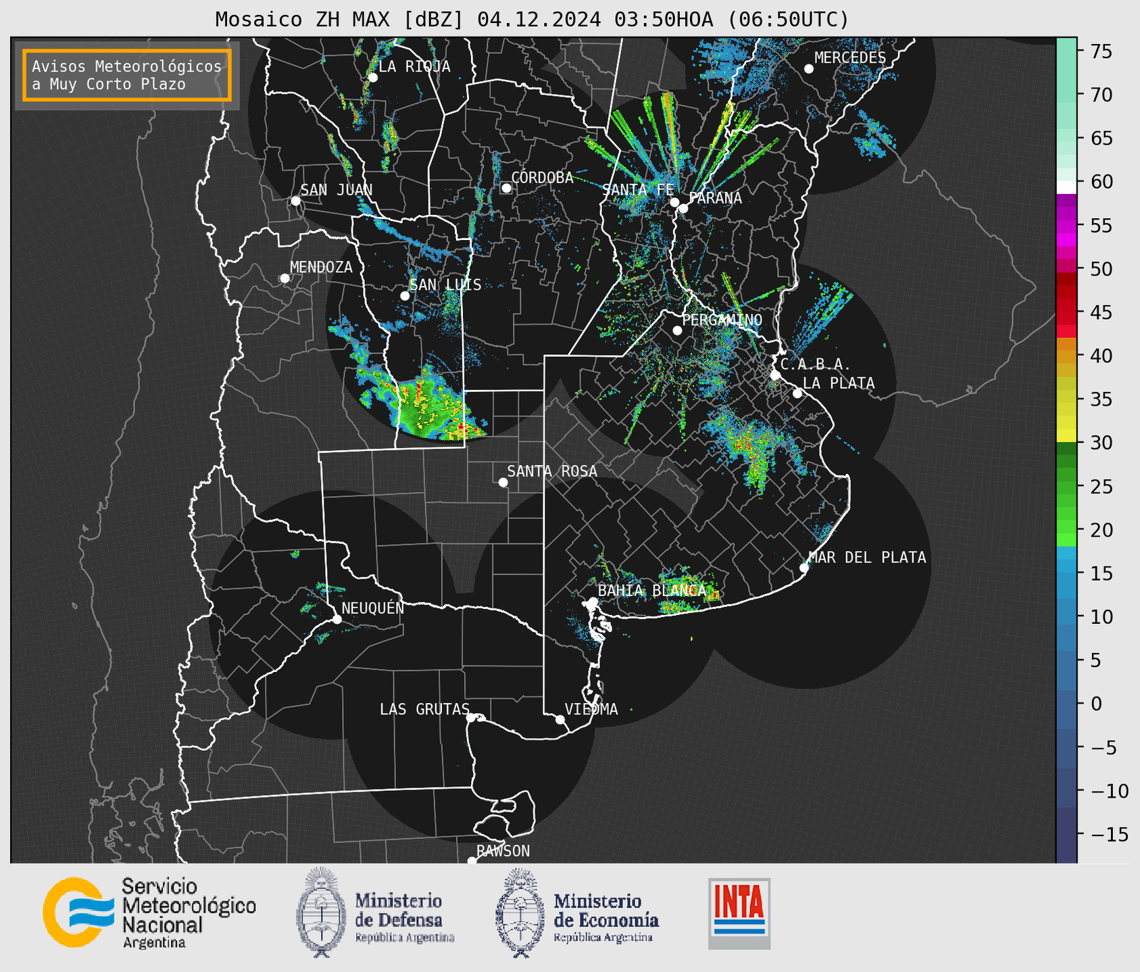1140x972 pixels.
Task: Select the C.A.B.A. city marker
Action: pyautogui.click(x=776, y=375)
